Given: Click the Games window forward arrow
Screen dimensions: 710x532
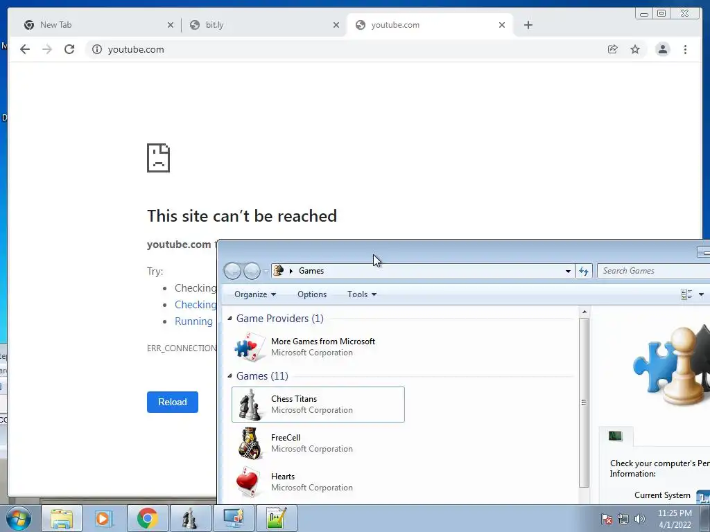Looking at the screenshot, I should 252,271.
